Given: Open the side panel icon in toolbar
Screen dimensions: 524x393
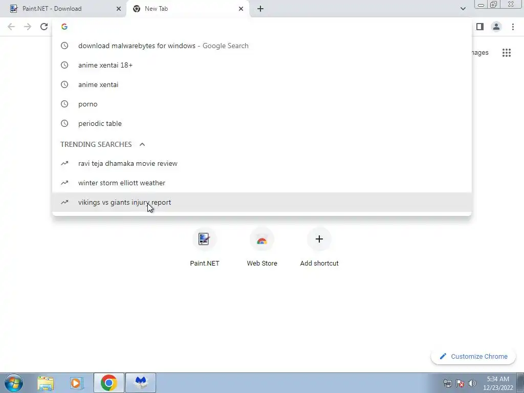Looking at the screenshot, I should pos(480,27).
